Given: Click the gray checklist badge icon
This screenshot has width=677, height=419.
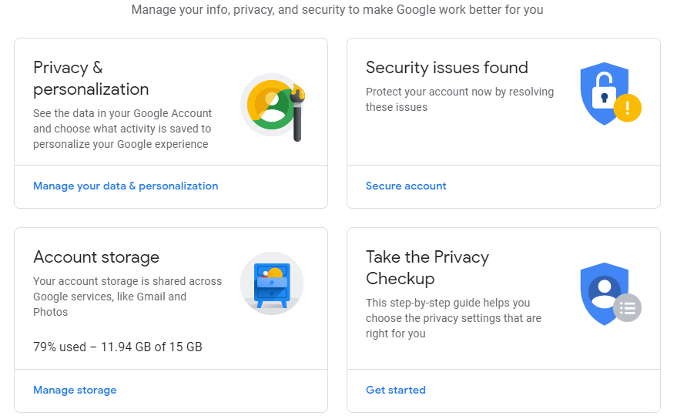Looking at the screenshot, I should click(628, 308).
